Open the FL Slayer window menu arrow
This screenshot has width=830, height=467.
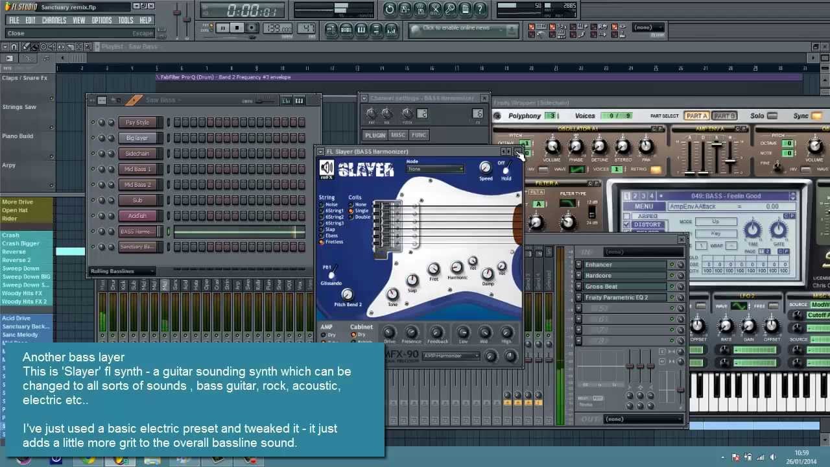point(321,152)
